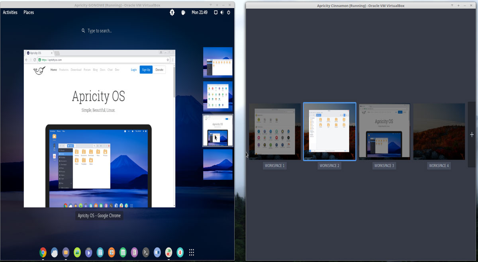
Task: Go back in the Chrome toolbar
Action: 27,60
